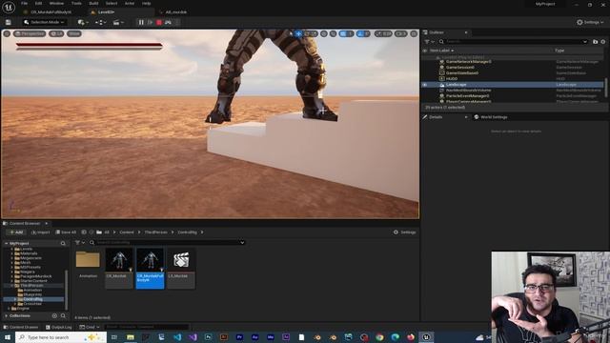Viewport: 610px width, 343px height.
Task: Open camera speed setting in viewport
Action: [400, 34]
